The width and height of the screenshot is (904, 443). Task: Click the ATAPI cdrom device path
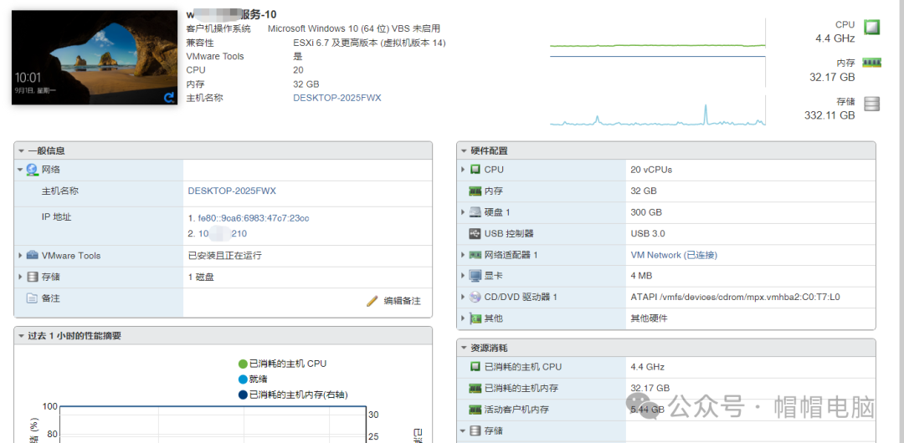(x=735, y=297)
